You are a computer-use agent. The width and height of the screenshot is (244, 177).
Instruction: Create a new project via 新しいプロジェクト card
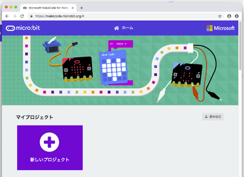tap(50, 159)
